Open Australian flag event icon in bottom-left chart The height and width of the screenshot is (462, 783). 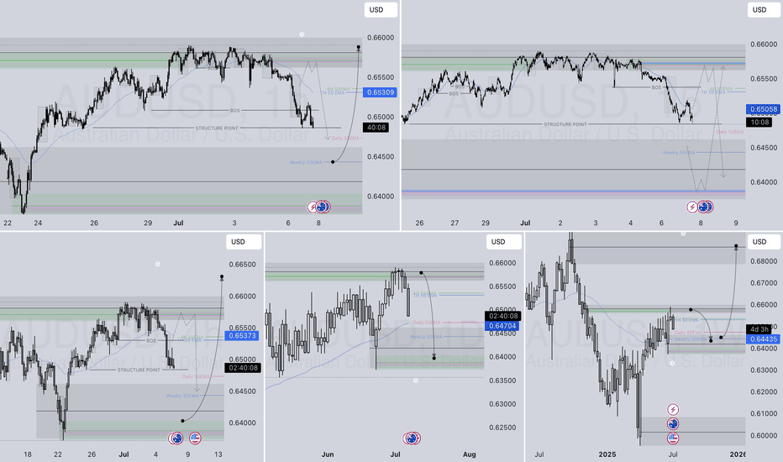coord(176,438)
